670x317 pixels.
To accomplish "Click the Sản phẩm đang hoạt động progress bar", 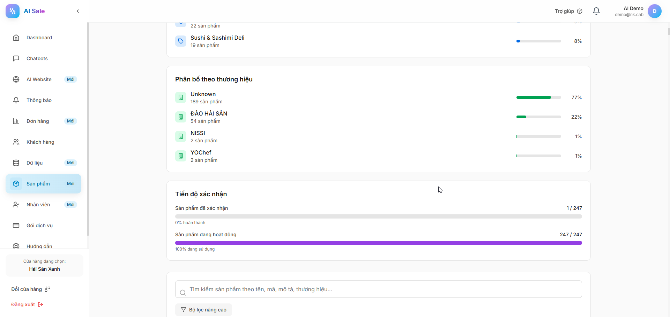I will coord(378,243).
